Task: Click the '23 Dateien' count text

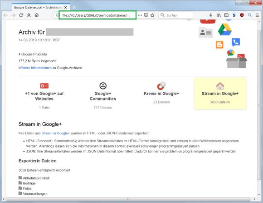Action: tap(161, 102)
